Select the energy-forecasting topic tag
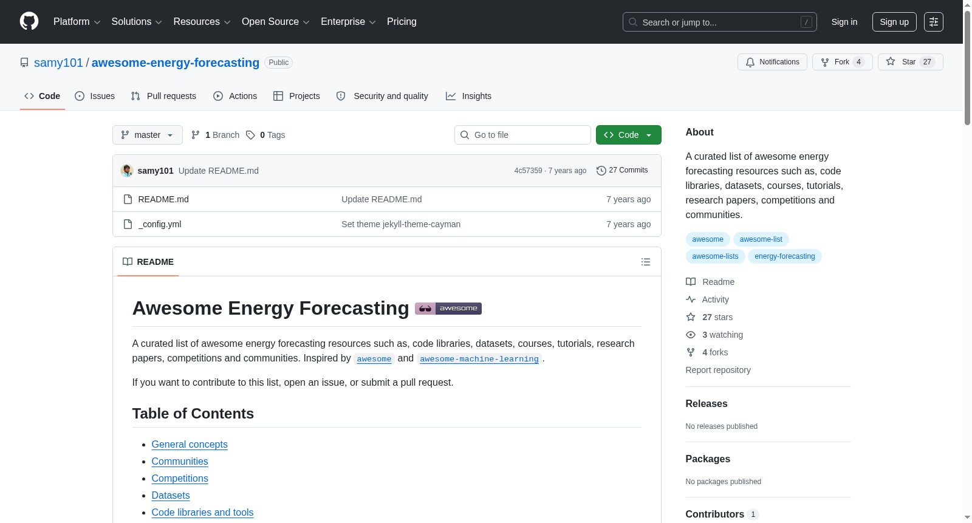 pyautogui.click(x=785, y=256)
